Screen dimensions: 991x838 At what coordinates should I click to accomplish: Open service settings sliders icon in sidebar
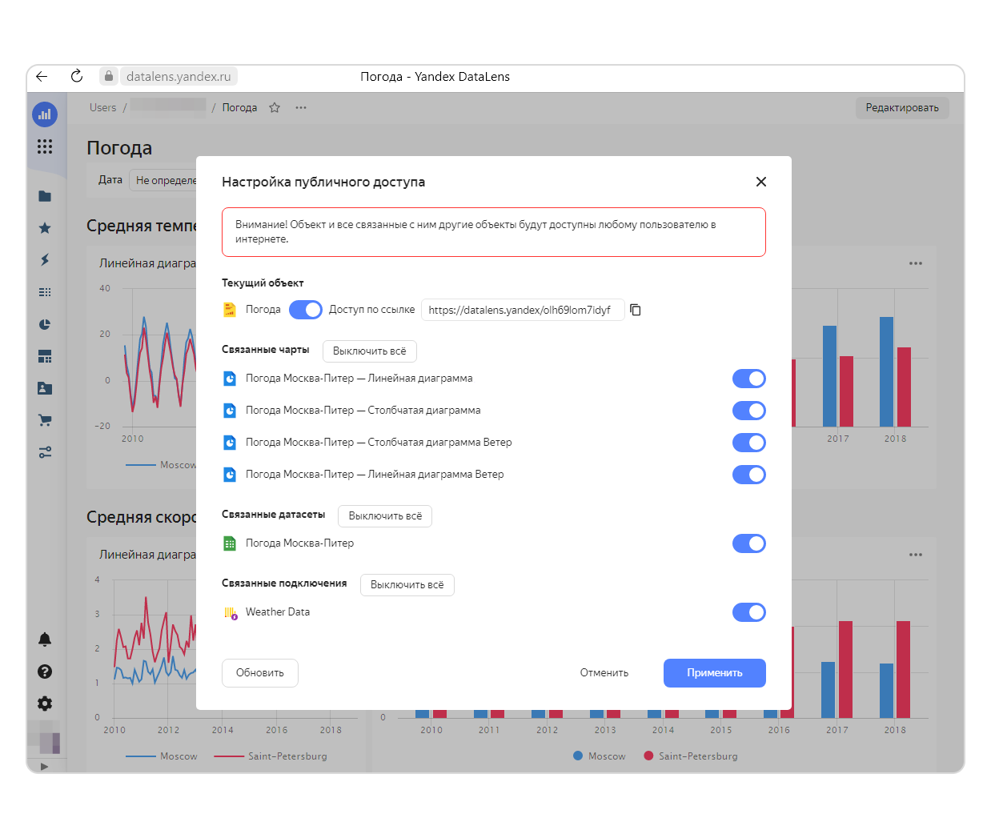pos(45,452)
